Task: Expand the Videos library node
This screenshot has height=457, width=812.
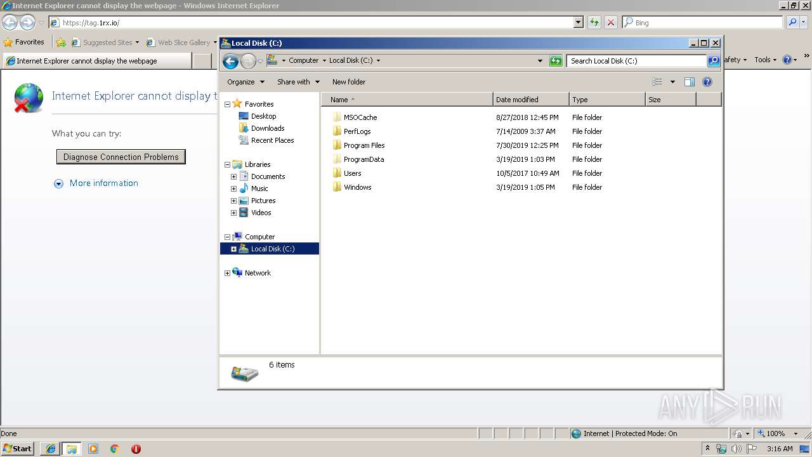Action: tap(233, 213)
